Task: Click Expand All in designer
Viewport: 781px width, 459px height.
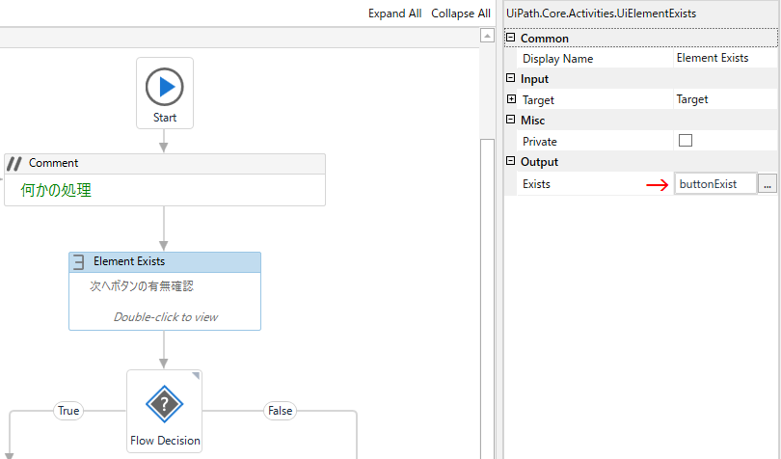Action: (394, 13)
